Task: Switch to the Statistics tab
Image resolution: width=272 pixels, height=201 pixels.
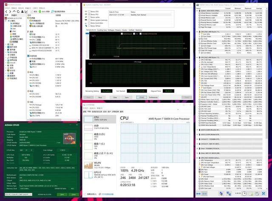Action: pyautogui.click(x=139, y=30)
